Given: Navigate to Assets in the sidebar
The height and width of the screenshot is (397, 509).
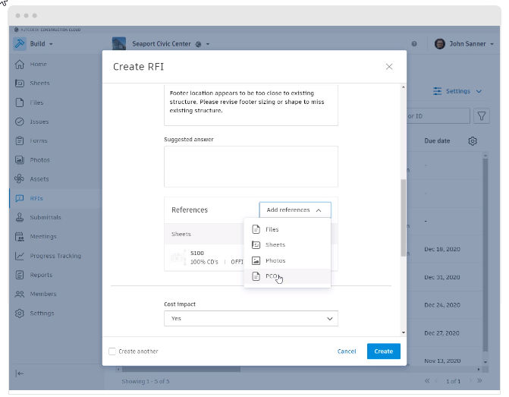Looking at the screenshot, I should (39, 179).
